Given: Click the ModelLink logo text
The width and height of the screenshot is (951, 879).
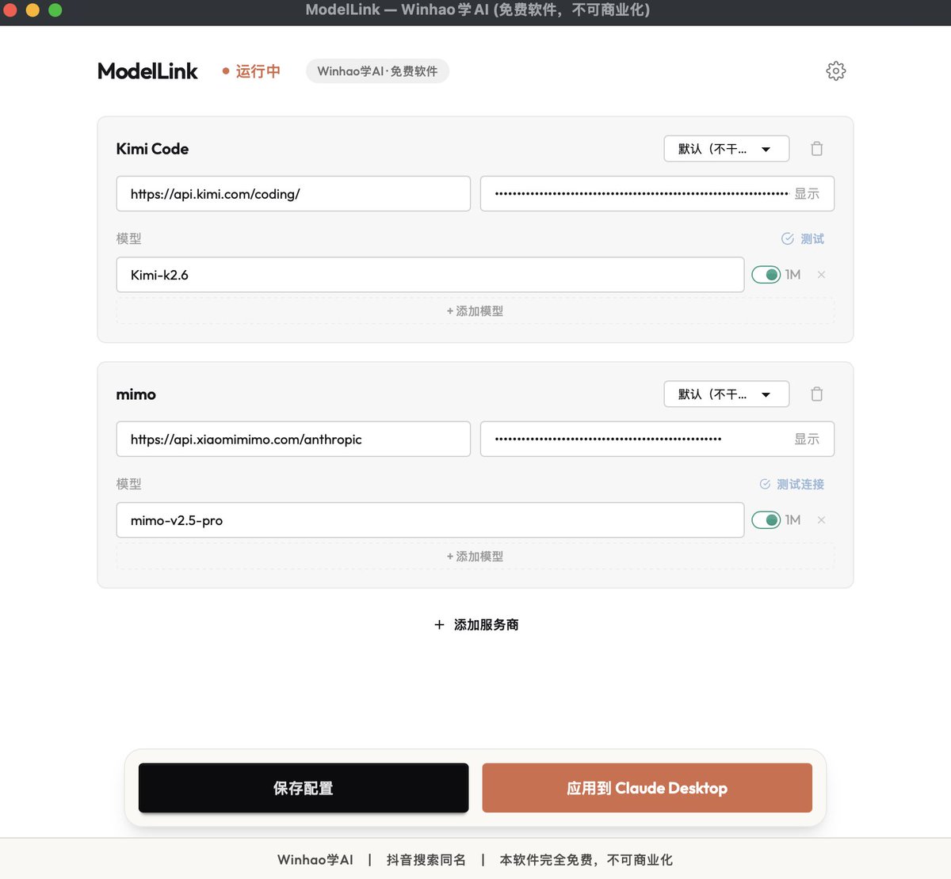Looking at the screenshot, I should [x=147, y=71].
